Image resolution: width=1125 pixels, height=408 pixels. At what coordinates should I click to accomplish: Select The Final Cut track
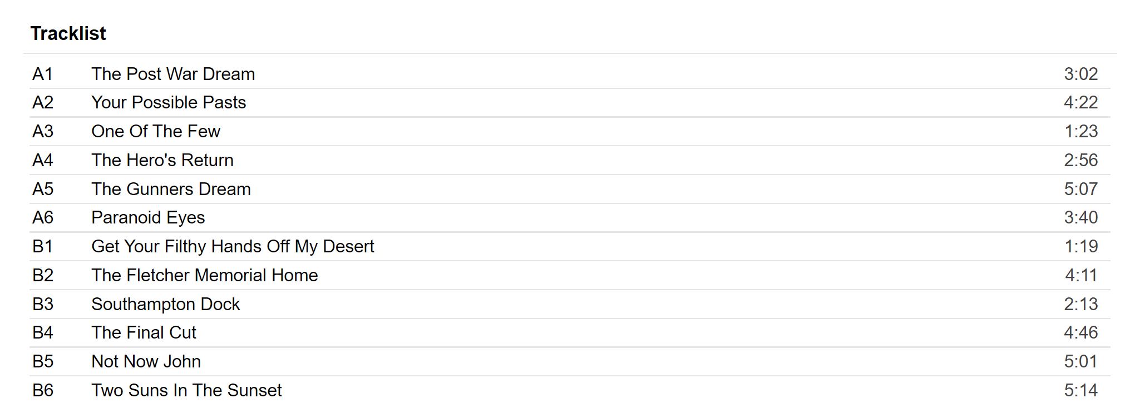click(x=144, y=332)
